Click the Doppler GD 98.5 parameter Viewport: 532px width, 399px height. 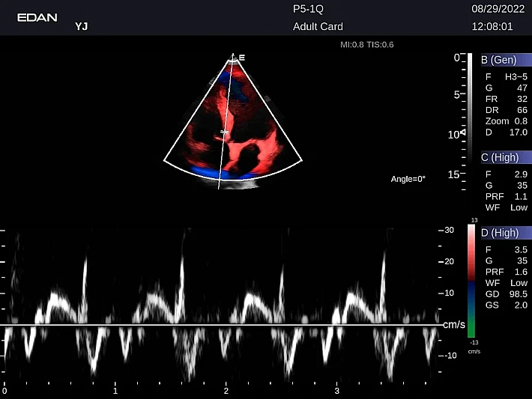coord(506,294)
